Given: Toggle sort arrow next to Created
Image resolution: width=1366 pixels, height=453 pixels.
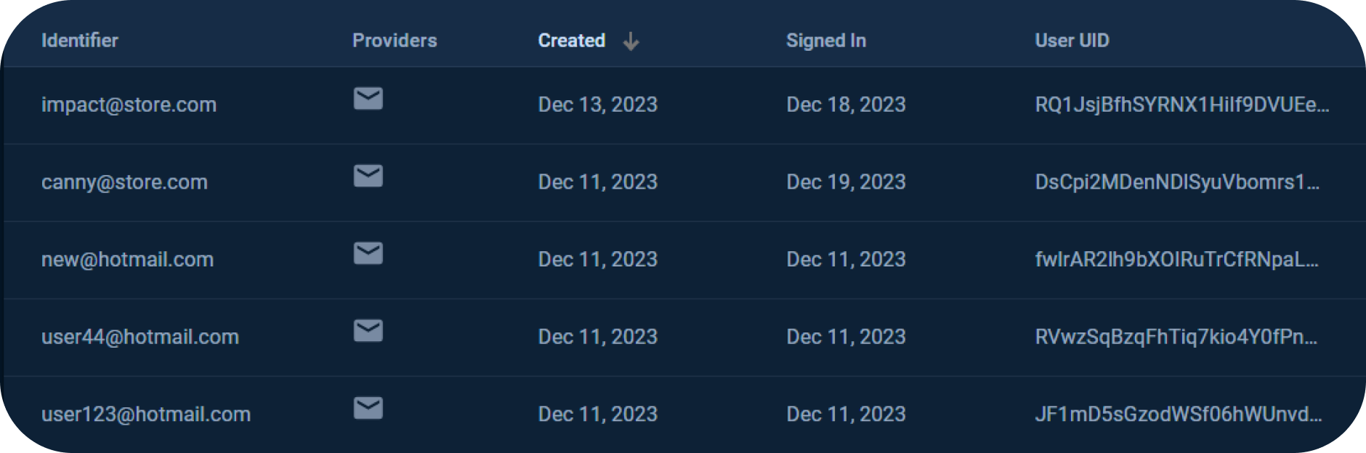Looking at the screenshot, I should (631, 41).
